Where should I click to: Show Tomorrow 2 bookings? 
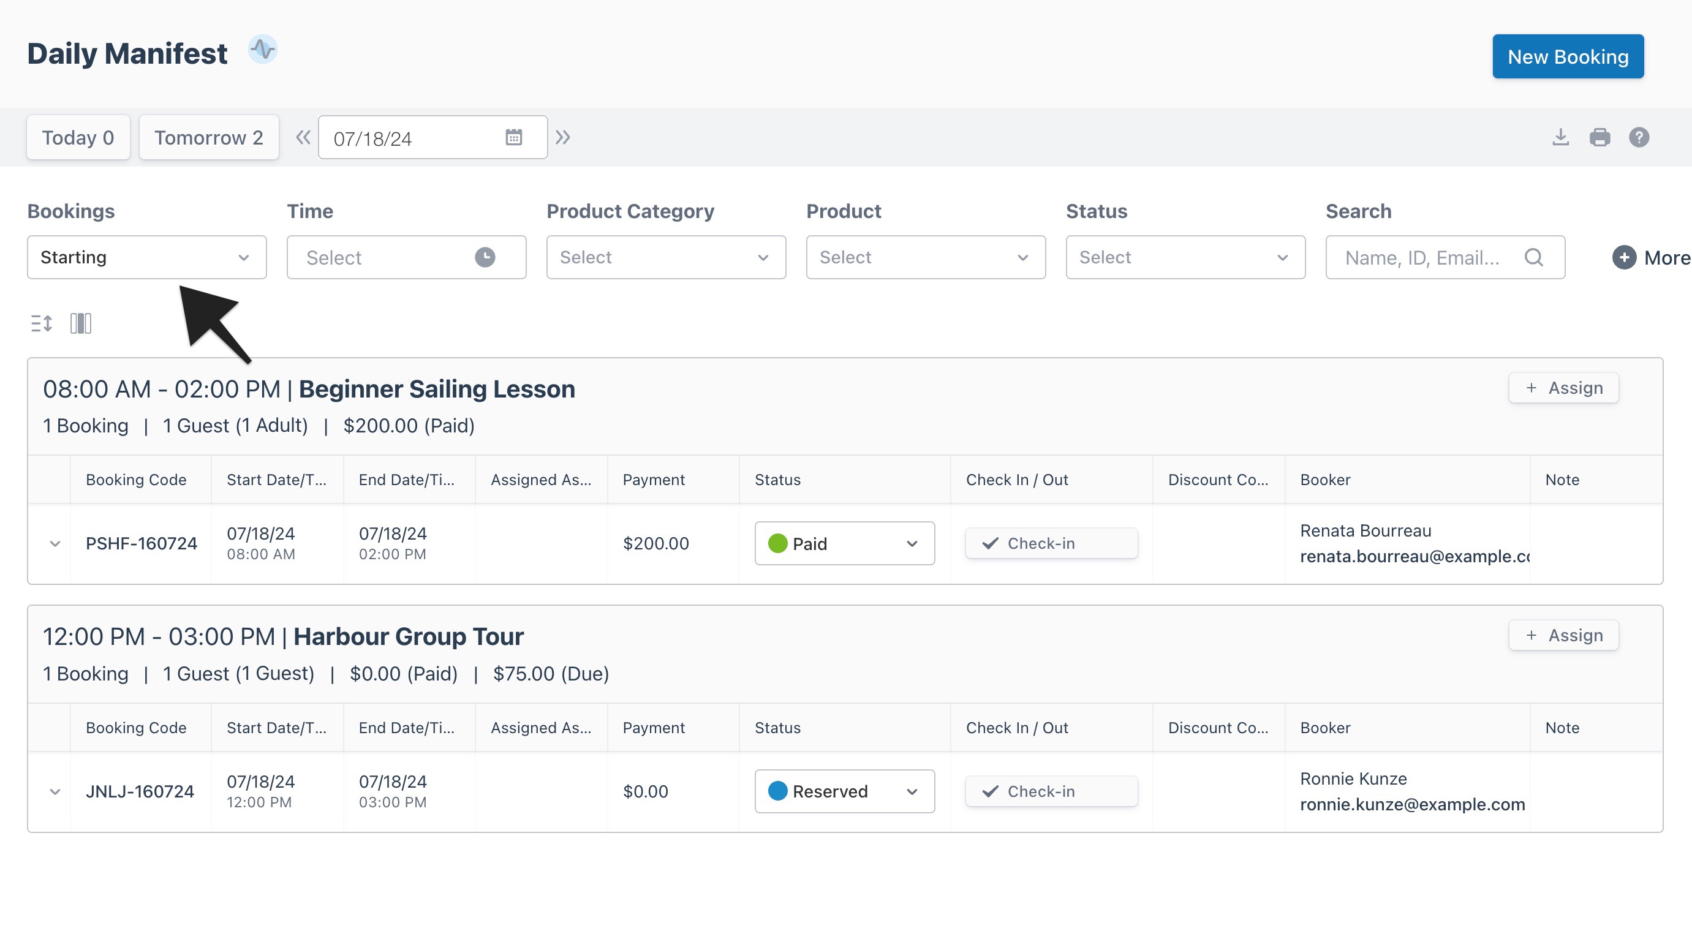click(x=209, y=137)
